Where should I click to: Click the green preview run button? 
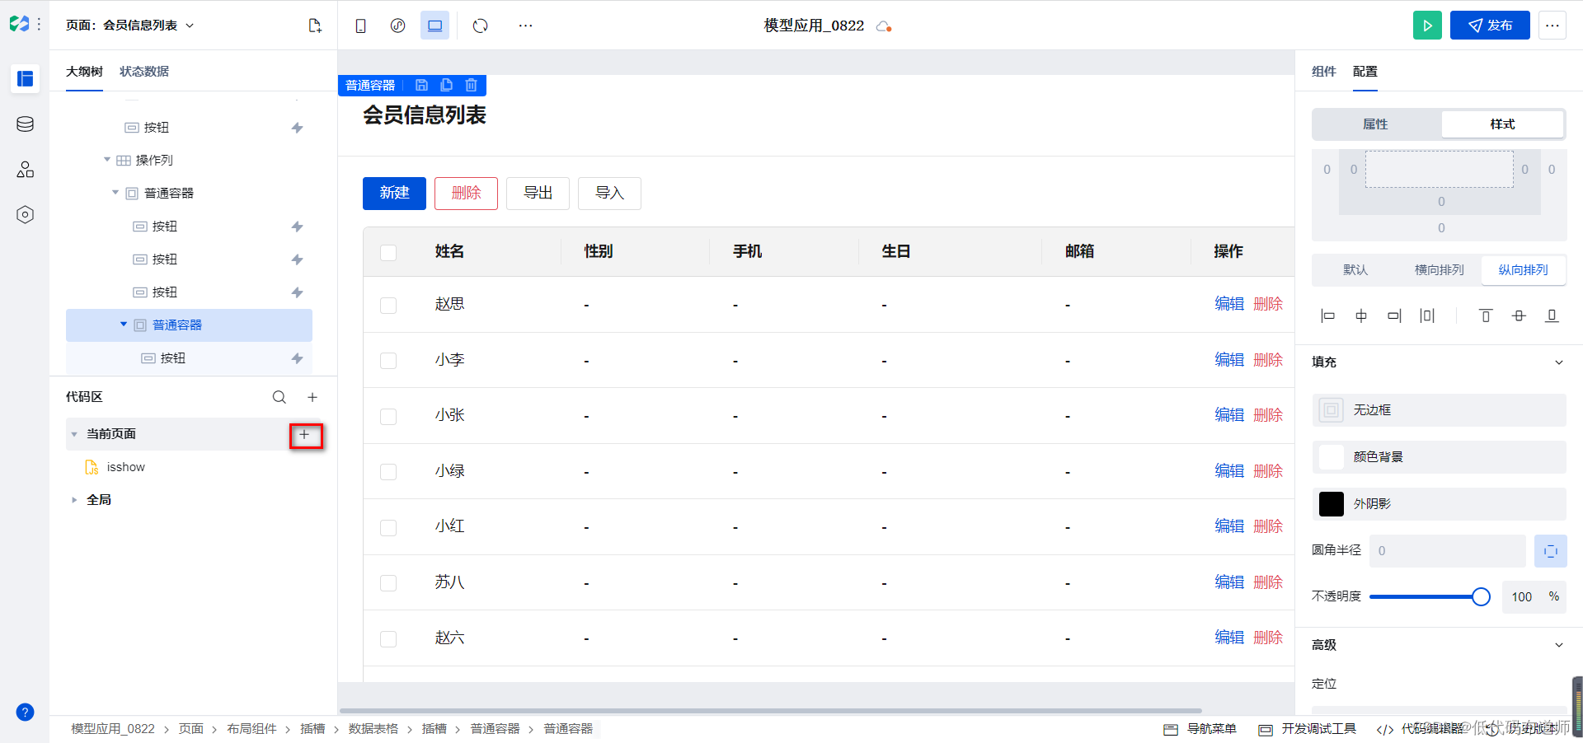coord(1427,26)
